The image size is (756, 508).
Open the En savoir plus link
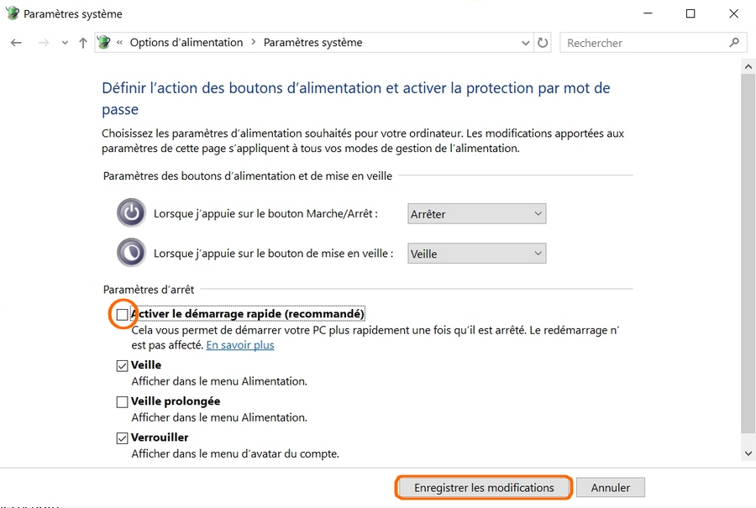(240, 345)
